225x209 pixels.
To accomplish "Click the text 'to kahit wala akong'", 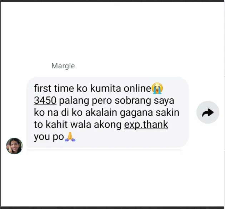I will 77,125.
